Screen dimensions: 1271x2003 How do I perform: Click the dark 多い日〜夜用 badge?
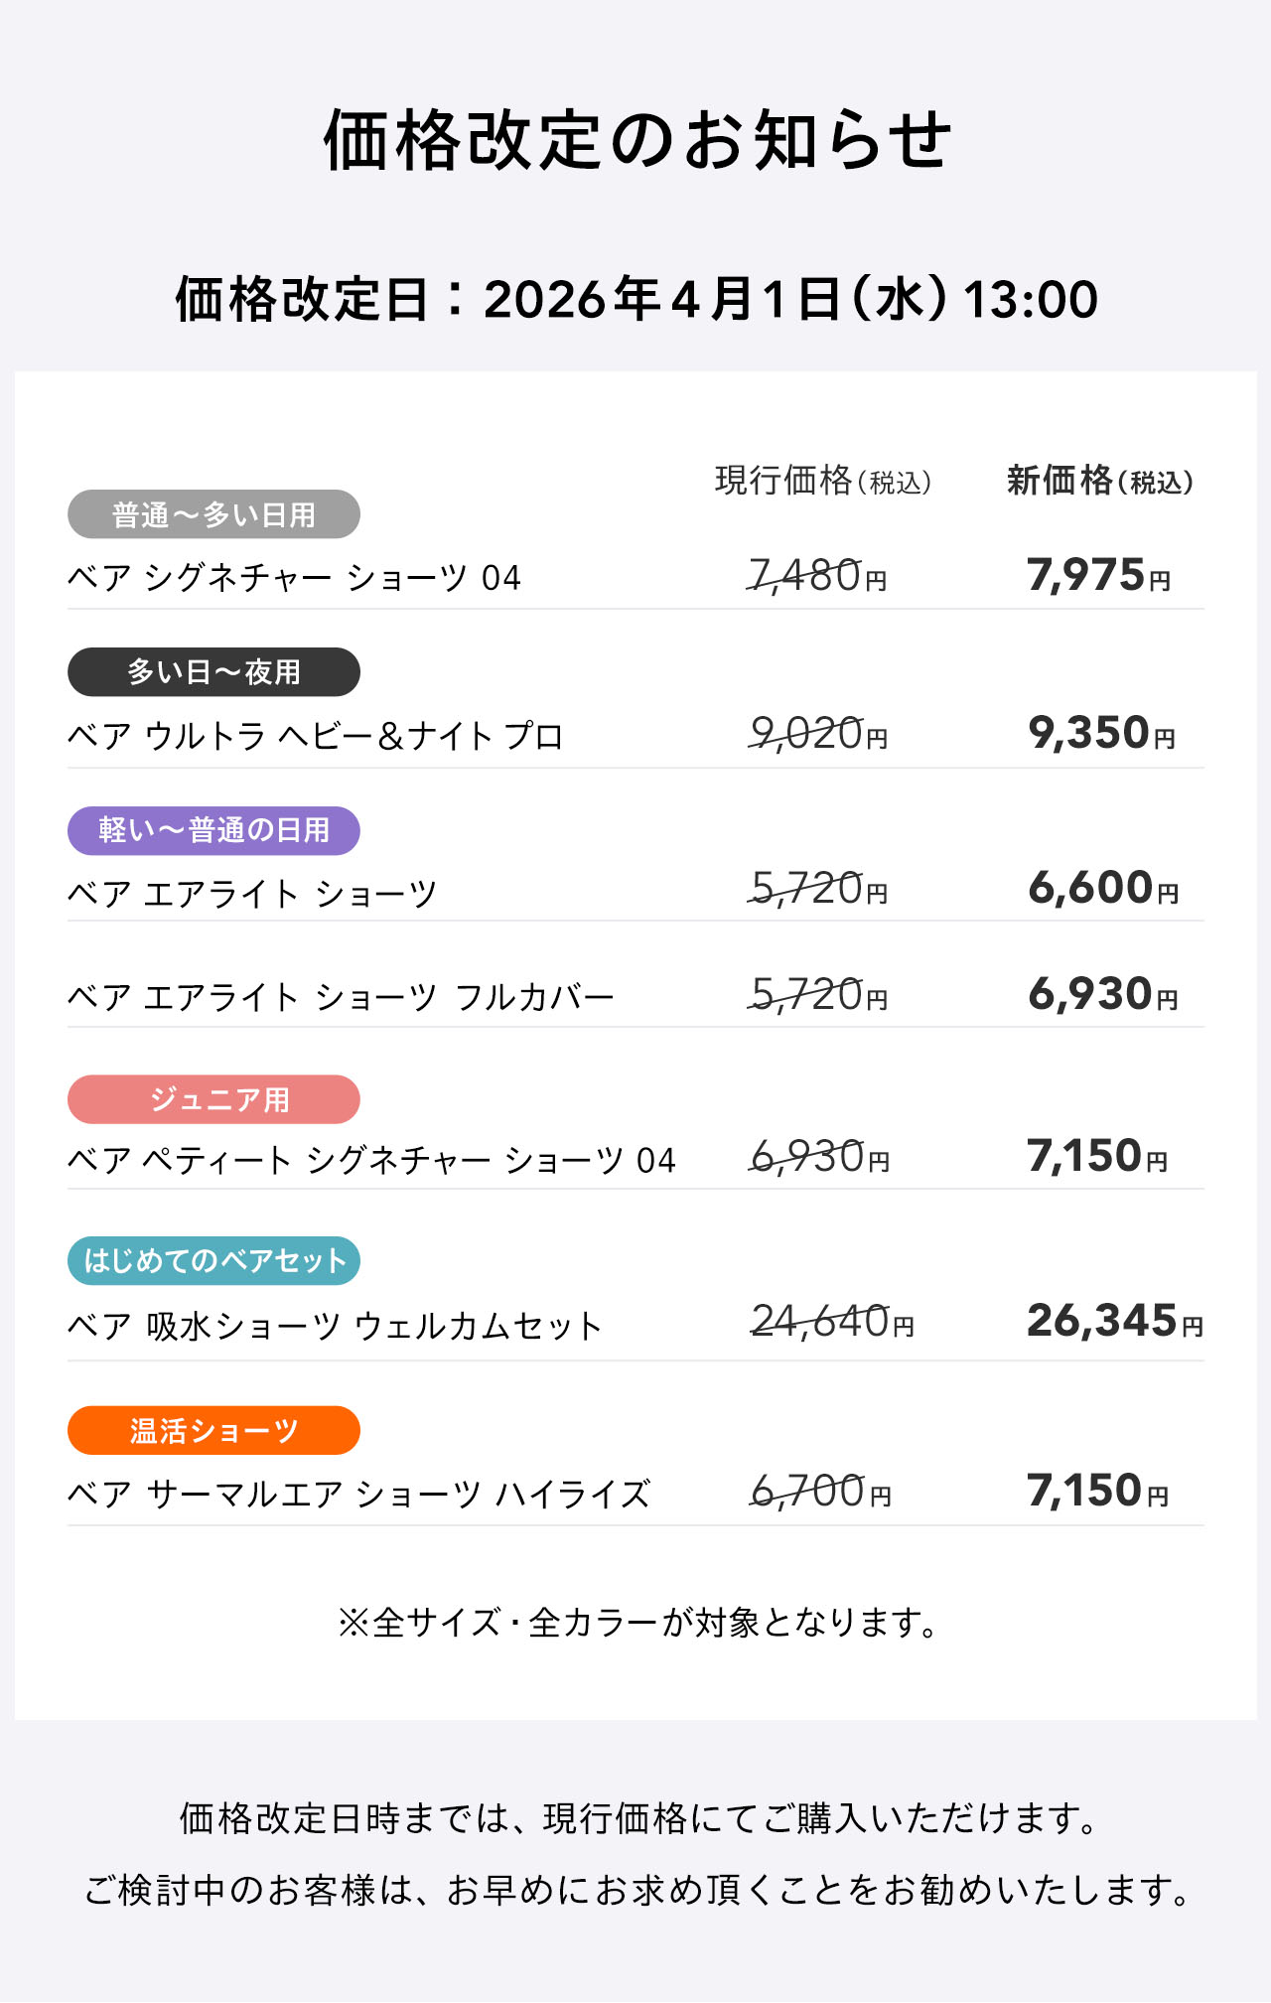click(213, 672)
